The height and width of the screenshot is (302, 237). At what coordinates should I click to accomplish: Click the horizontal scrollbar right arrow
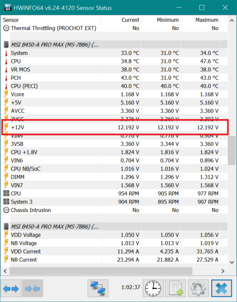pos(223,271)
